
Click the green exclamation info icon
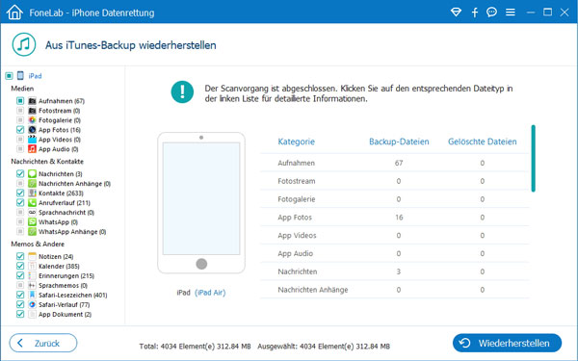click(x=182, y=91)
